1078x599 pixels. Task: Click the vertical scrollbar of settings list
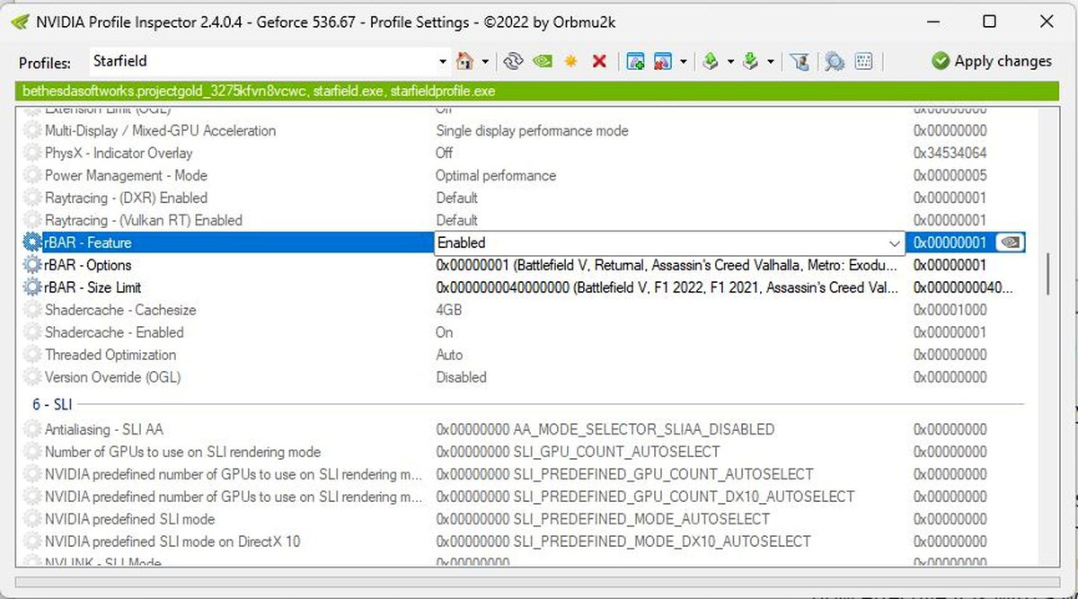(1047, 273)
